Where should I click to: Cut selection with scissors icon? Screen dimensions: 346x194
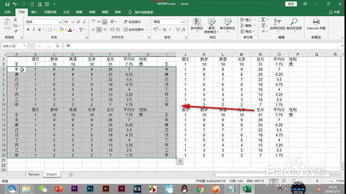point(16,20)
